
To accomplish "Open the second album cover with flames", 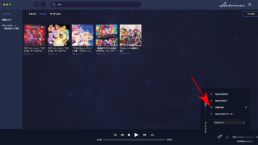I will [59, 35].
